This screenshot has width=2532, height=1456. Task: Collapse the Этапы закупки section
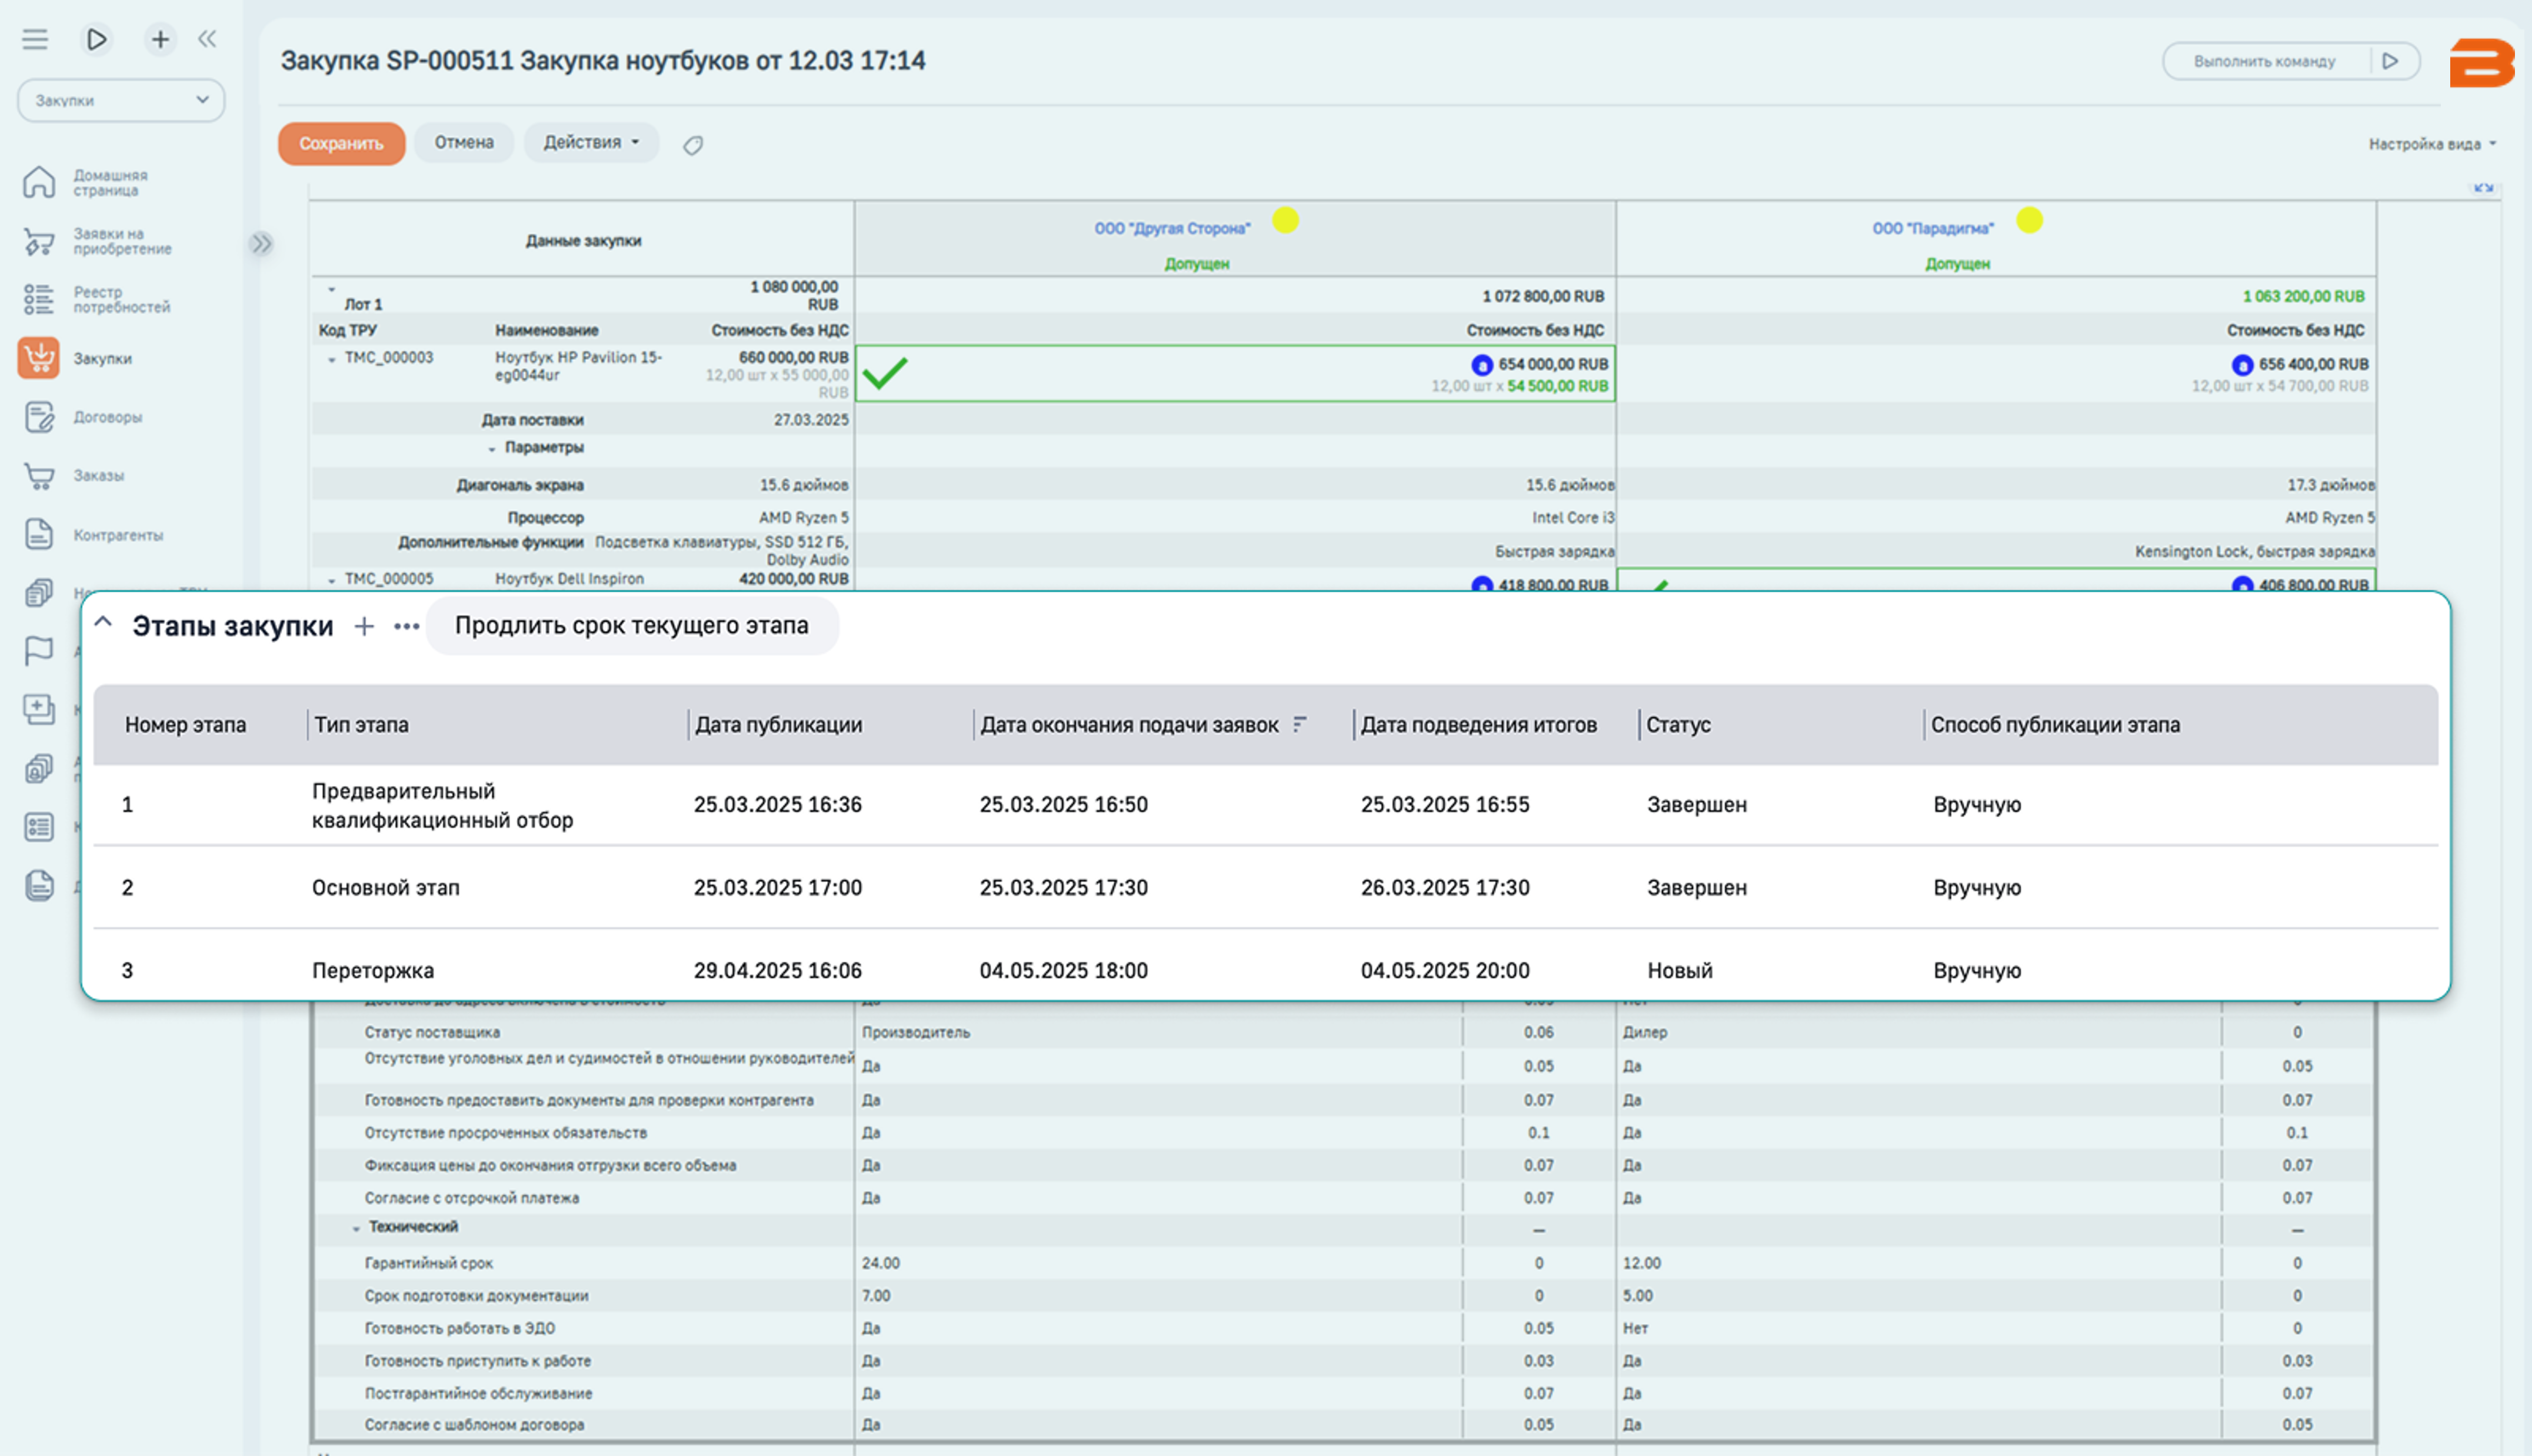coord(103,622)
